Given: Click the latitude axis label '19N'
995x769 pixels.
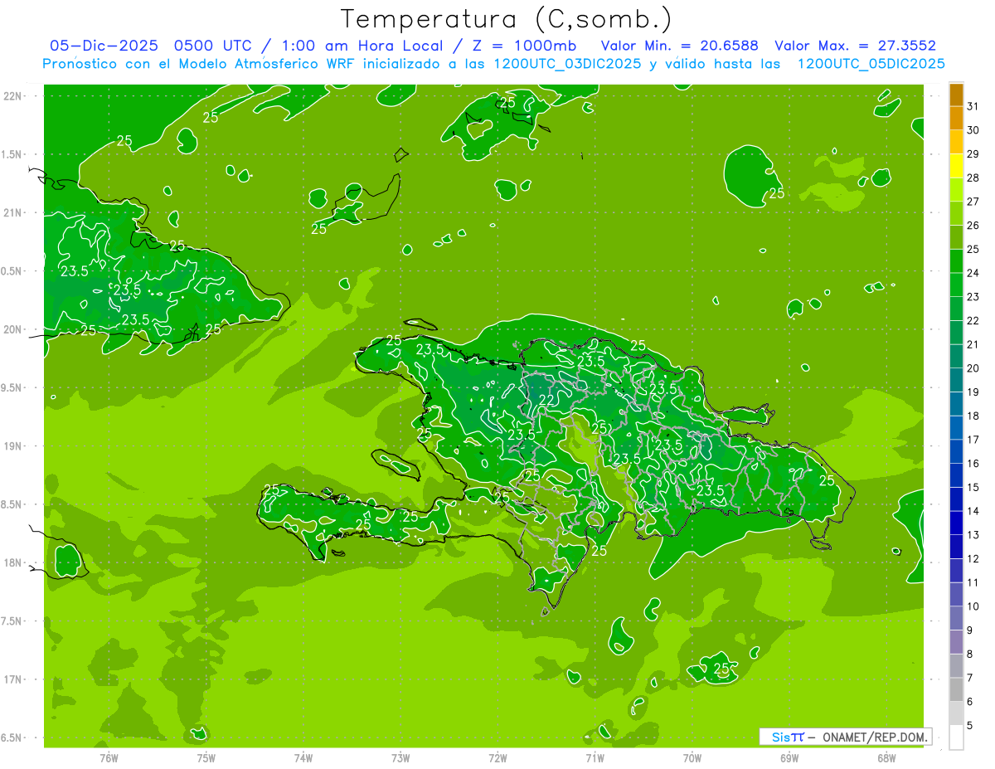Looking at the screenshot, I should pyautogui.click(x=13, y=446).
